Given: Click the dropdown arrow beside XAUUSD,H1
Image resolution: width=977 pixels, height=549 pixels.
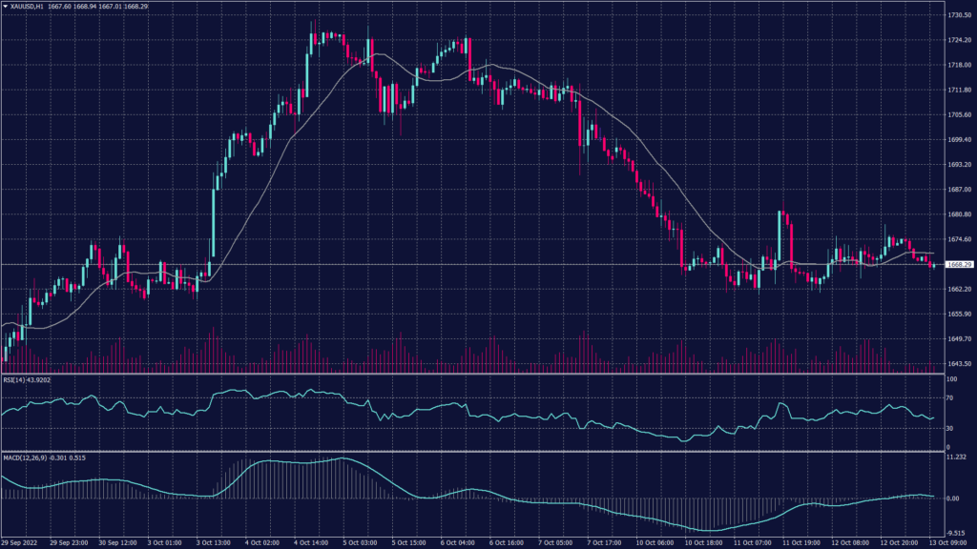Looking at the screenshot, I should [x=5, y=6].
